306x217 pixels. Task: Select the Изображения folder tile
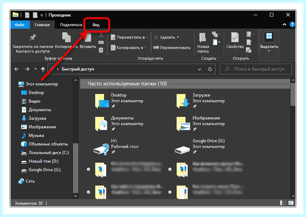(200, 124)
